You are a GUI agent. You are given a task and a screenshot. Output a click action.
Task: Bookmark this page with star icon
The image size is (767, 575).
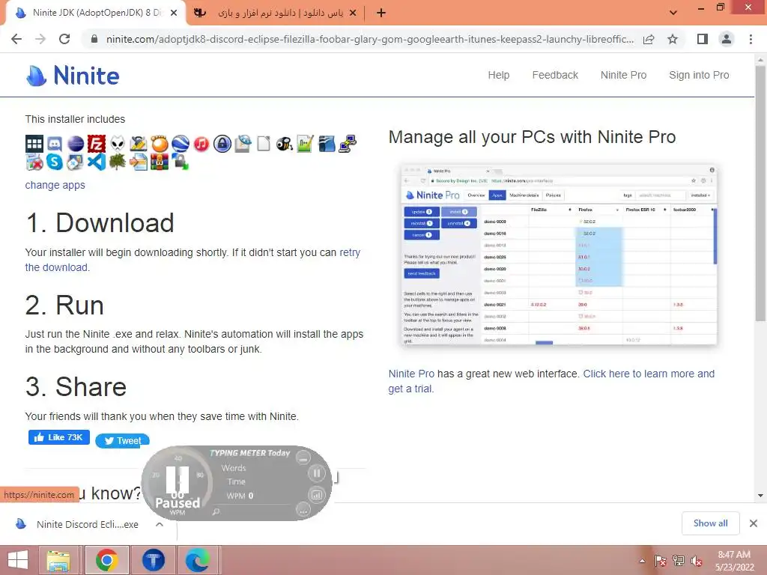coord(673,39)
